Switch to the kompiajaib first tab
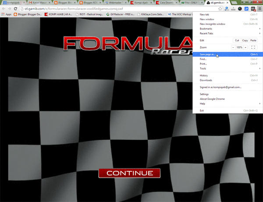 click(14, 3)
